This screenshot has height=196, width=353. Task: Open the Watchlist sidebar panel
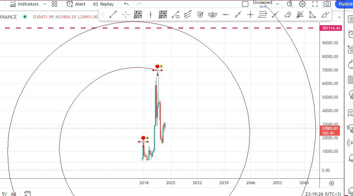[350, 19]
